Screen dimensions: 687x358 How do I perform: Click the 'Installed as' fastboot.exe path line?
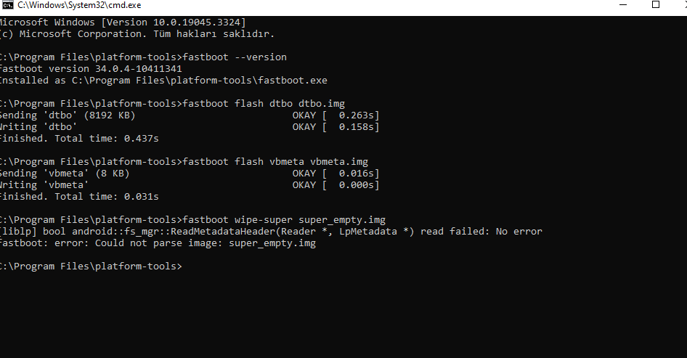(163, 80)
